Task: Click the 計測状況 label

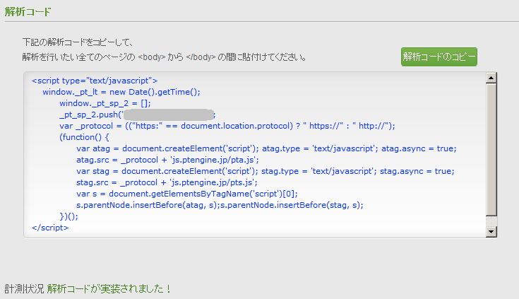Action: pyautogui.click(x=24, y=288)
